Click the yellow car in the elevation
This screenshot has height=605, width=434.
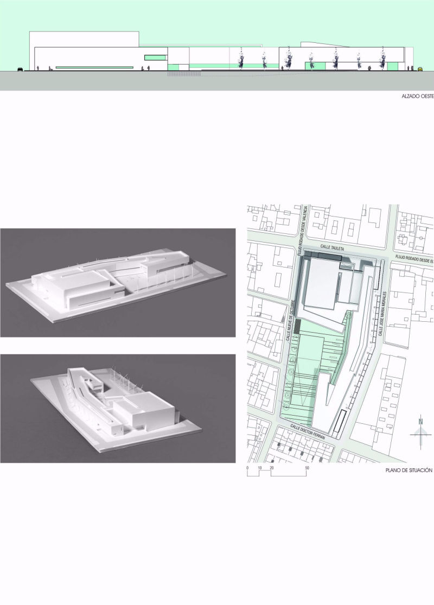(x=420, y=69)
